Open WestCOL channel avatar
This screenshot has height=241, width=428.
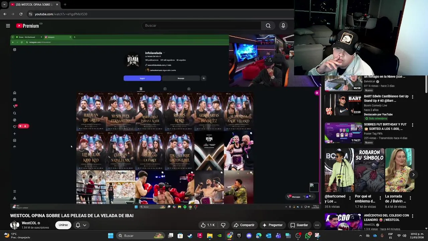tap(15, 225)
